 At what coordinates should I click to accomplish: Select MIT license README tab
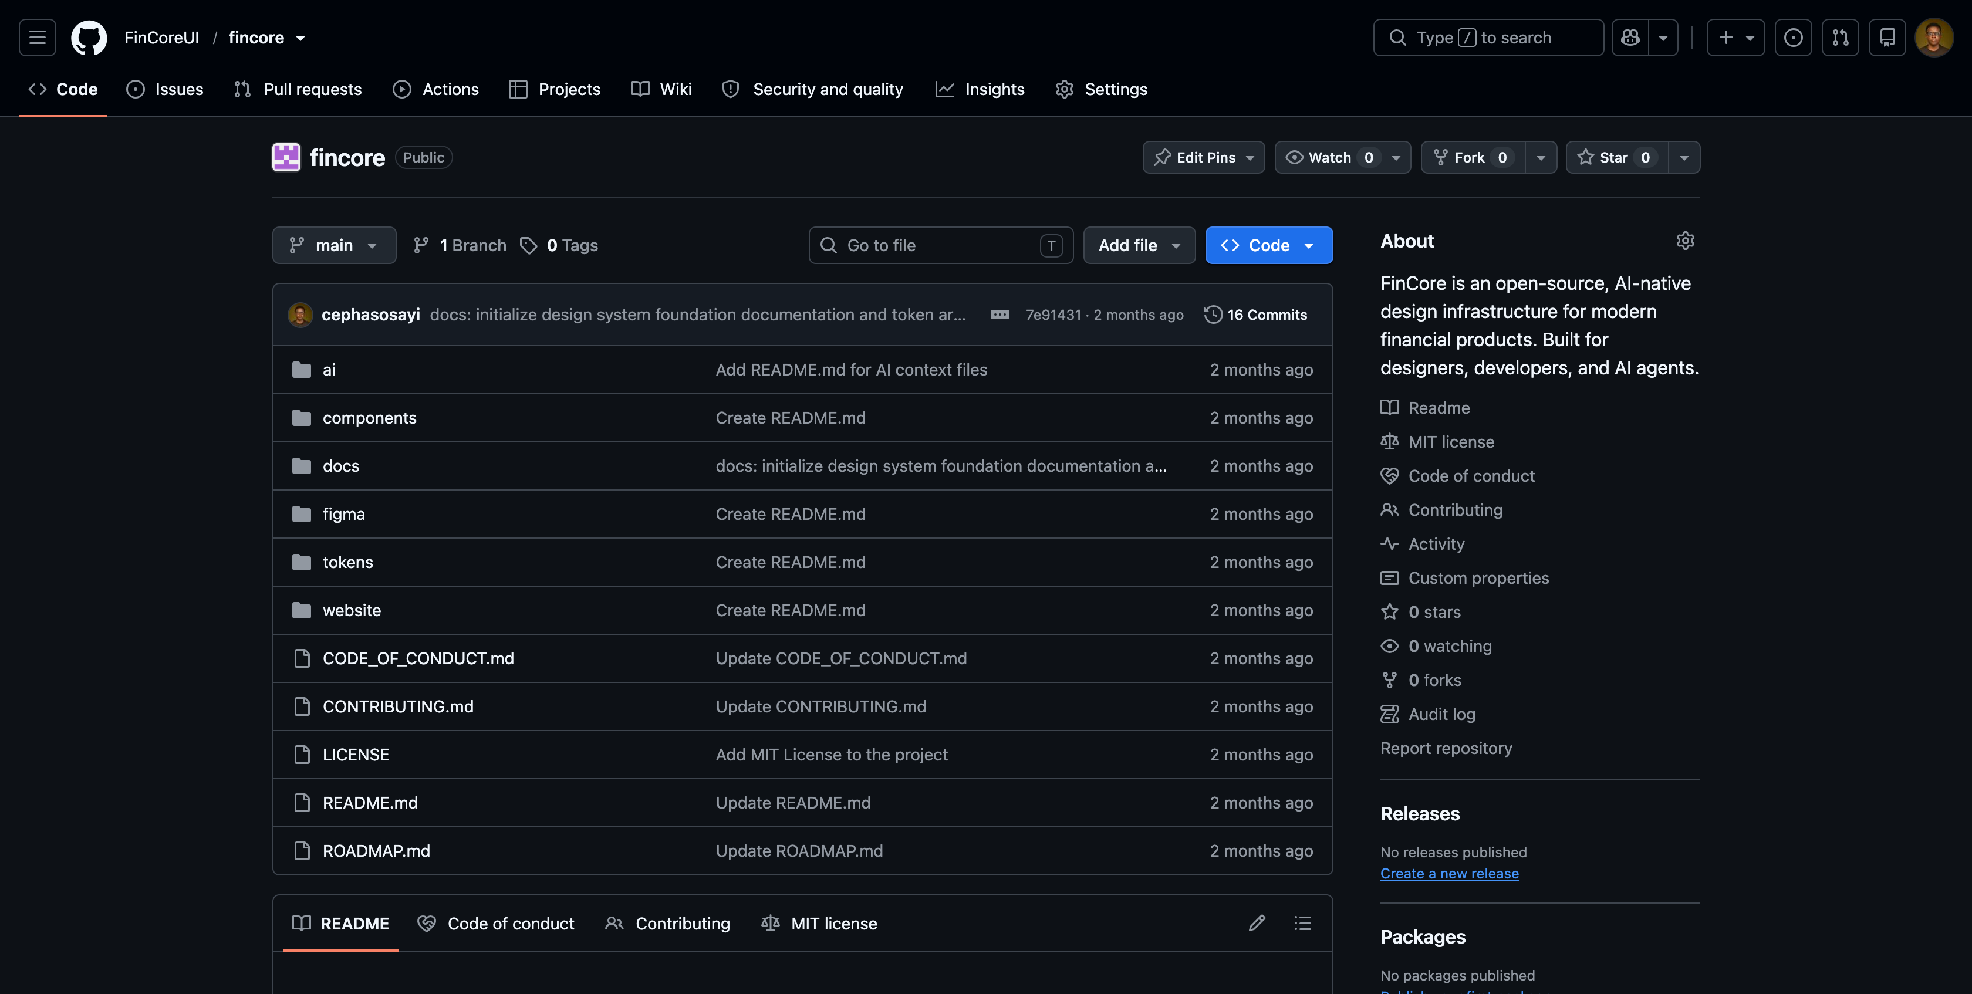click(x=819, y=923)
